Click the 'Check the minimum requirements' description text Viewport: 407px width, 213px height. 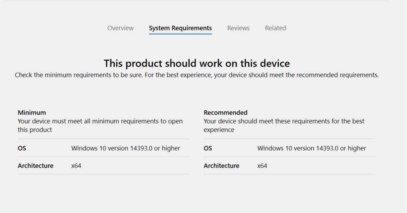click(x=197, y=75)
